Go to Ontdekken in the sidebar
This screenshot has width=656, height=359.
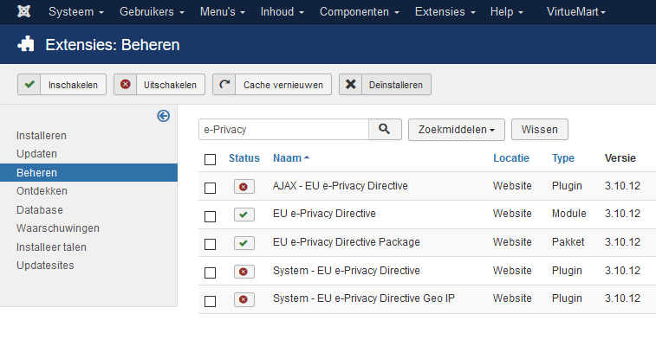pyautogui.click(x=42, y=191)
